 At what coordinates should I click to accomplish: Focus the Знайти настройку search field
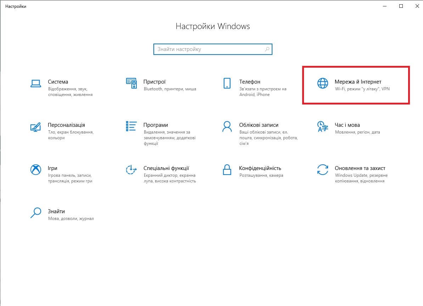point(213,49)
